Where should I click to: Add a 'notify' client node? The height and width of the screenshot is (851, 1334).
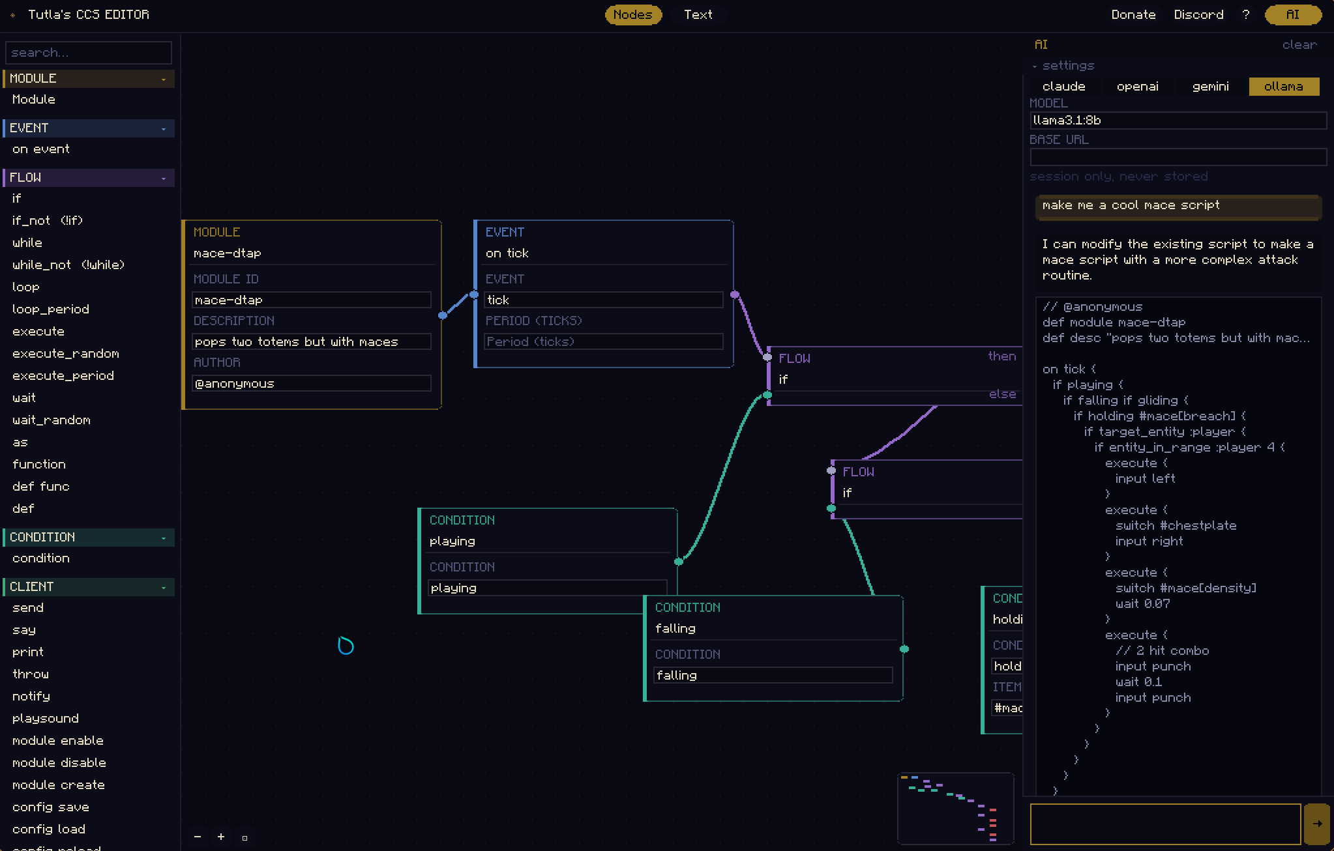(31, 697)
